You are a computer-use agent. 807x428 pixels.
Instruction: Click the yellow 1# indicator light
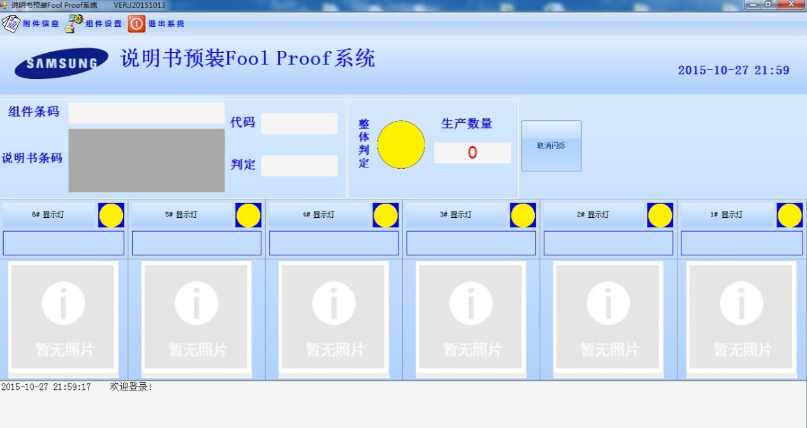(790, 215)
